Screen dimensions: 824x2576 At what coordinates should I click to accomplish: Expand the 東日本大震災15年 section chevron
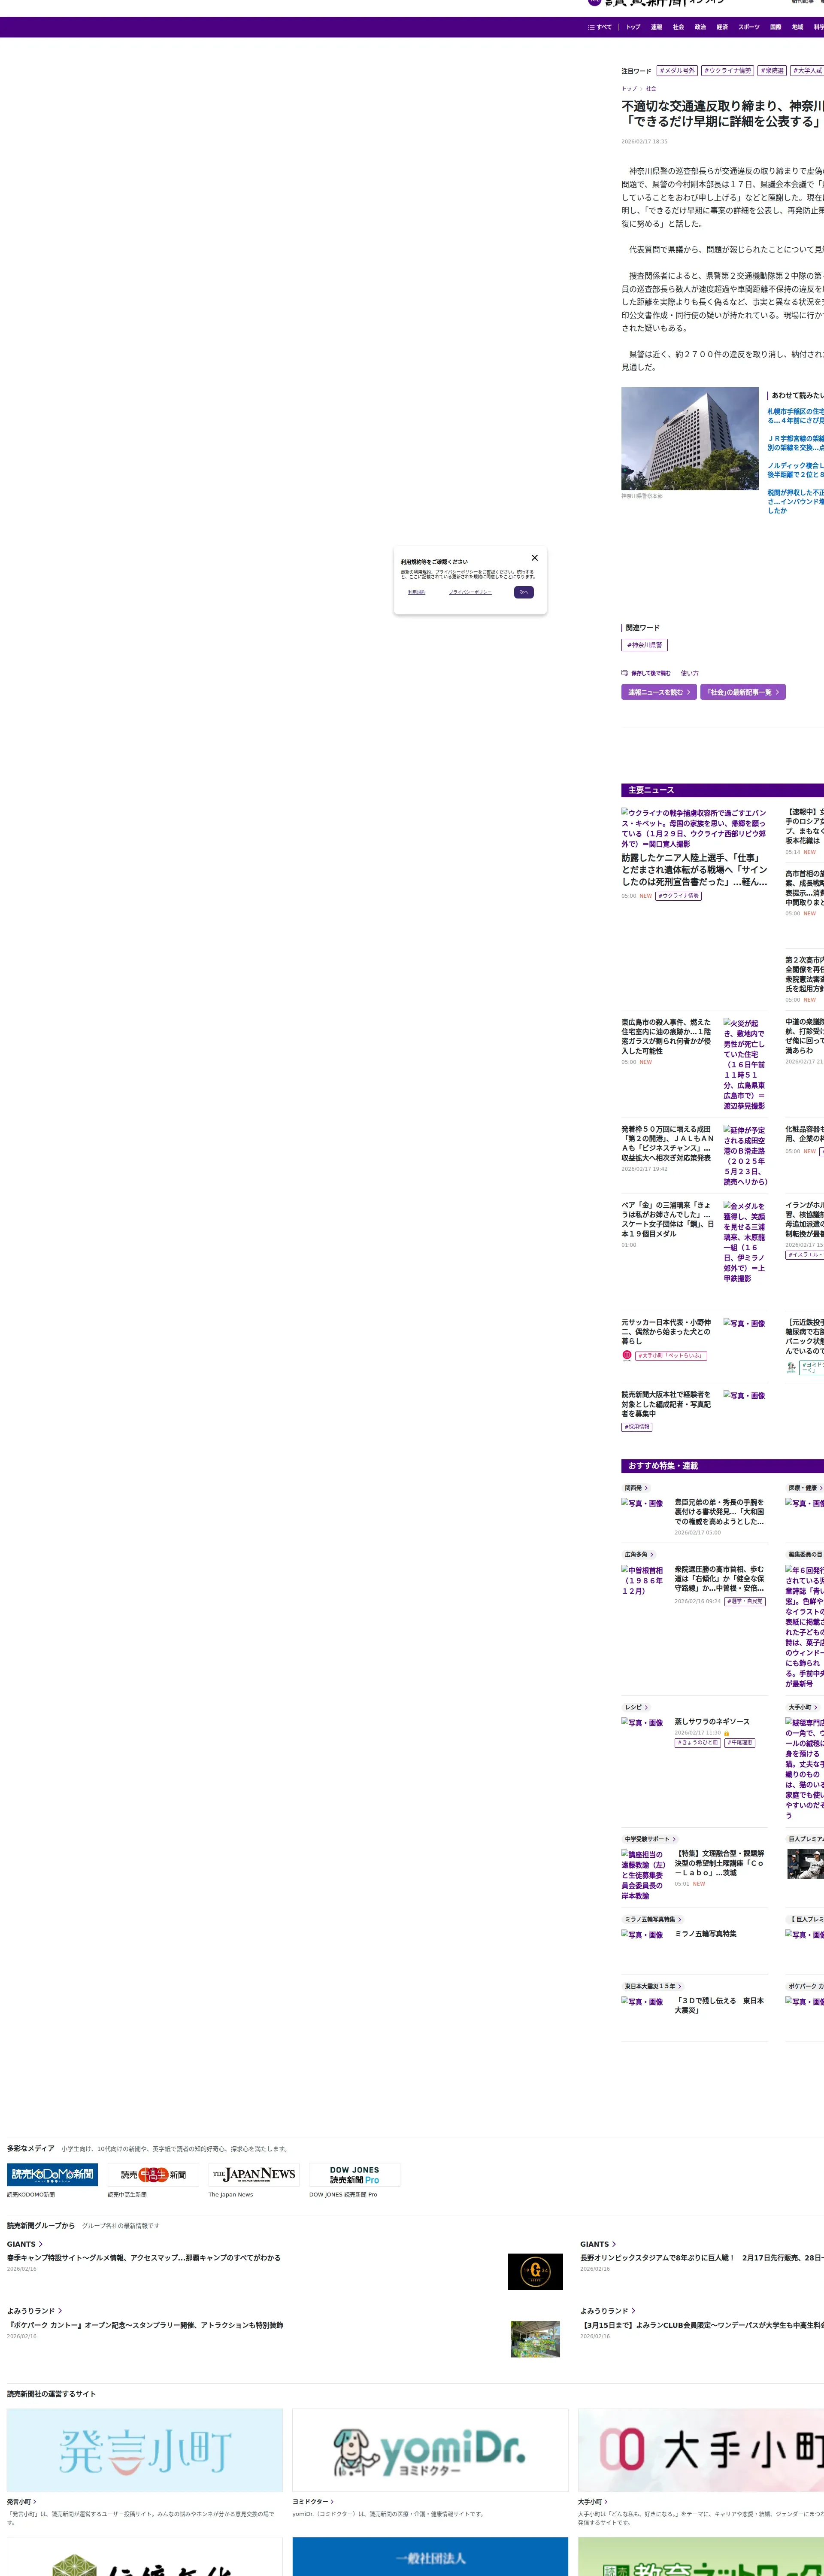[x=680, y=1986]
